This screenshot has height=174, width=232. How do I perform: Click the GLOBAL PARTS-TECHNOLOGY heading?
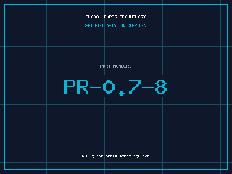[116, 17]
